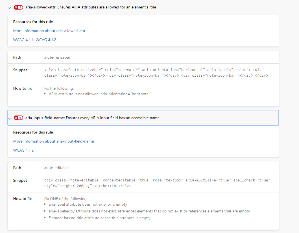The image size is (299, 233).
Task: Click the aria-label attribute fix suggestion
Action: [x=88, y=204]
